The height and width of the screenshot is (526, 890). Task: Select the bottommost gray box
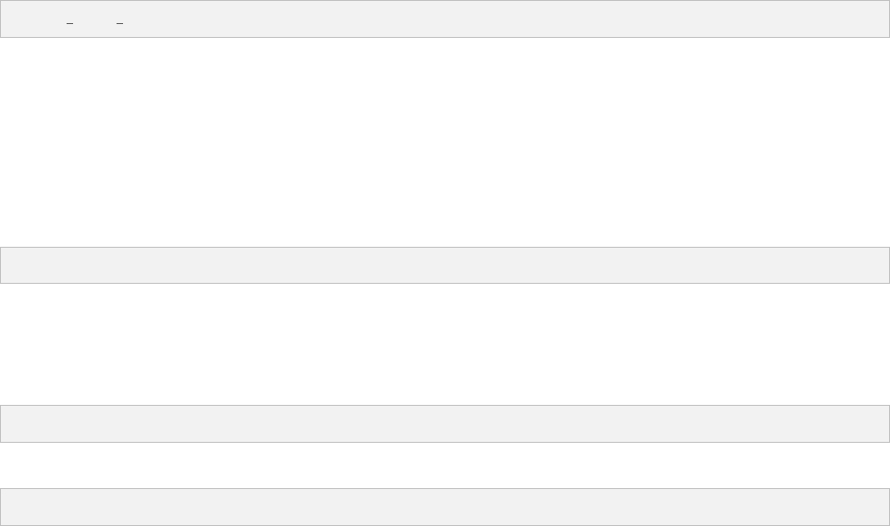pyautogui.click(x=445, y=507)
